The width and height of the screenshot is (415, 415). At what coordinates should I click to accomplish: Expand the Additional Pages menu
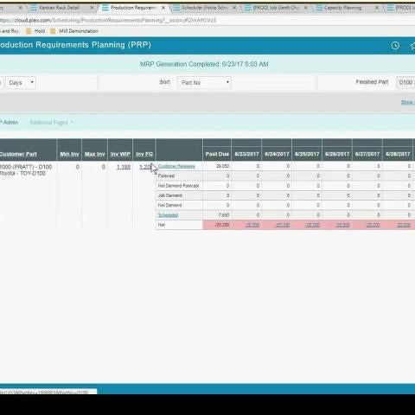tap(51, 123)
